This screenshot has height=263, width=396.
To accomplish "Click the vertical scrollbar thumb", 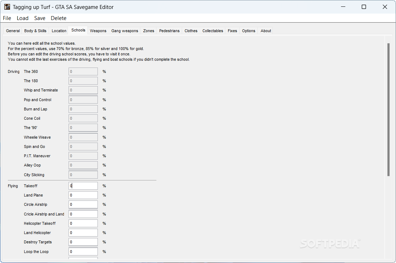I will (x=389, y=110).
